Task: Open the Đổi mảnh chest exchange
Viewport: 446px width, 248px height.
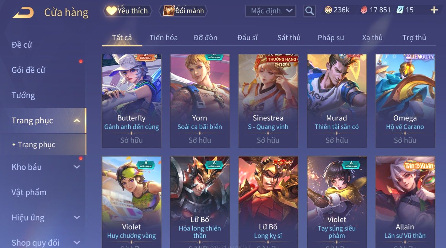Action: 184,11
